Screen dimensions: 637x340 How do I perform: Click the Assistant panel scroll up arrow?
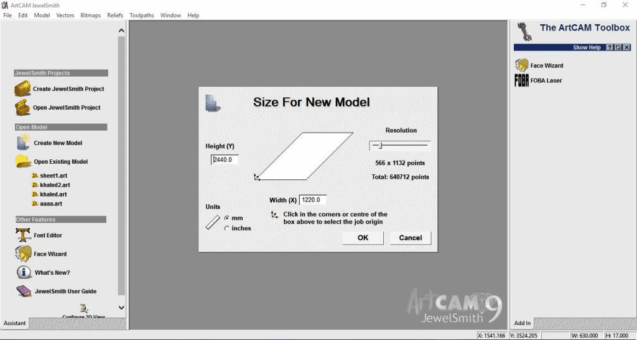point(121,31)
